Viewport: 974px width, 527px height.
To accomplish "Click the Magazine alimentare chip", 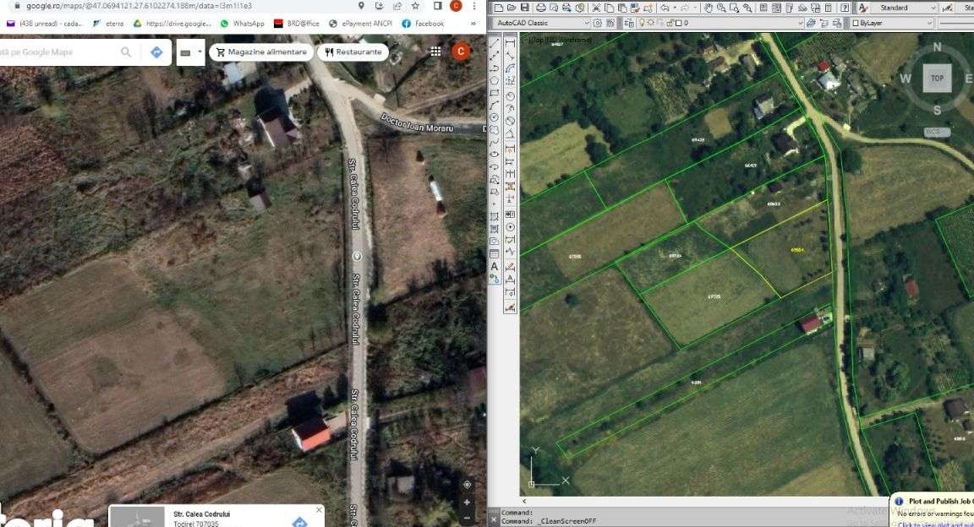I will point(261,52).
